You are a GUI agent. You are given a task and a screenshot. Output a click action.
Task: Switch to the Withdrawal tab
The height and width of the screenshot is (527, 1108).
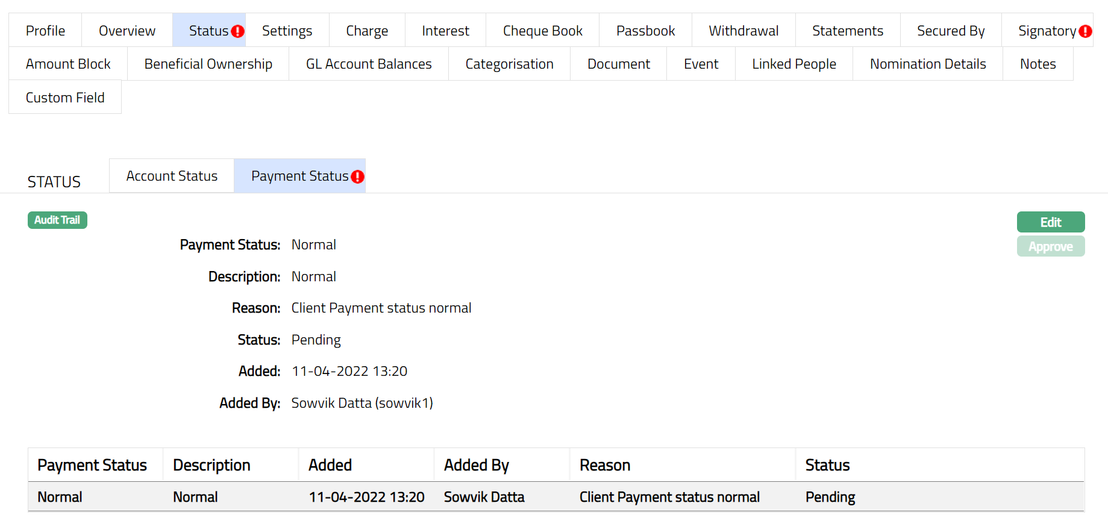coord(743,31)
